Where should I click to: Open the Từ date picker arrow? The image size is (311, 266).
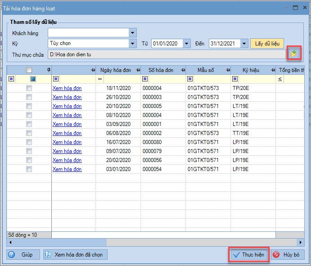click(x=187, y=44)
